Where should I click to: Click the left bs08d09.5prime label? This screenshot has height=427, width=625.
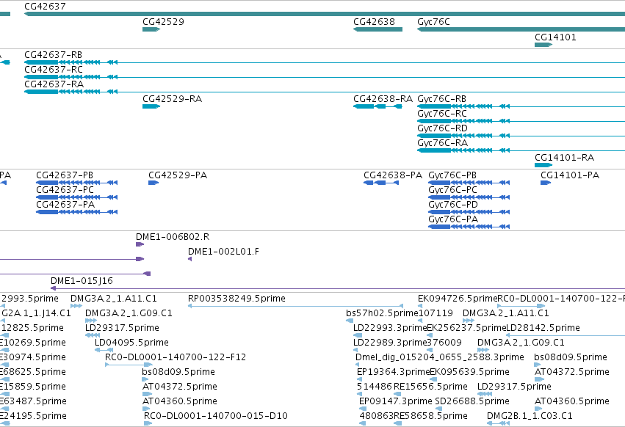click(x=178, y=372)
